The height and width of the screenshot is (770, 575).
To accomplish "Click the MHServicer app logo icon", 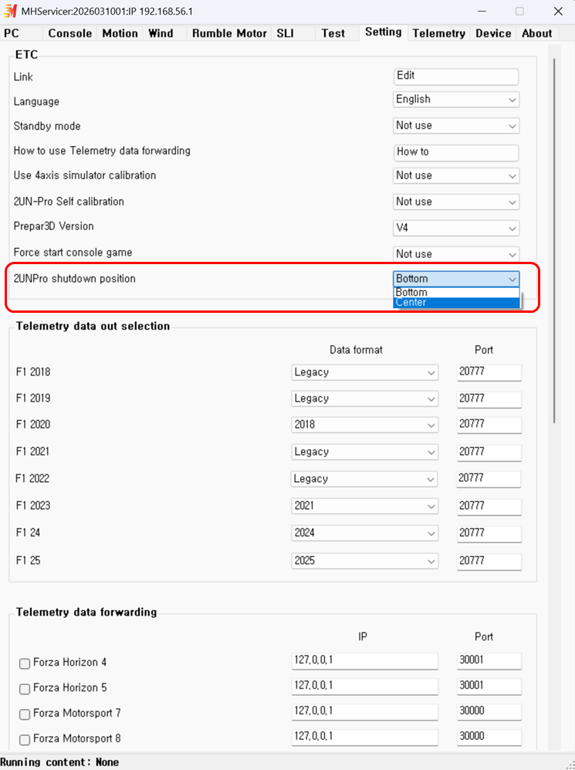I will click(11, 12).
